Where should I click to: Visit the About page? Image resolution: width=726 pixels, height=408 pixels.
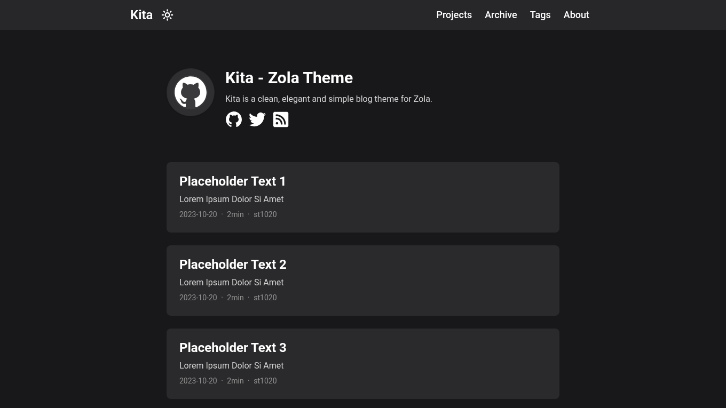[576, 15]
